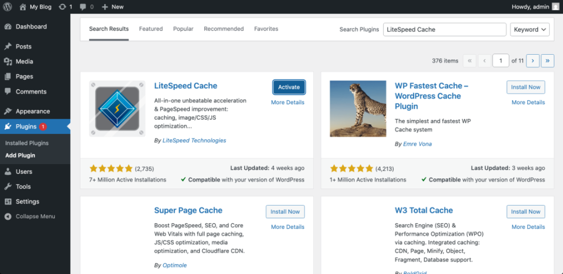
Task: Open the Keyword search type dropdown
Action: point(529,30)
